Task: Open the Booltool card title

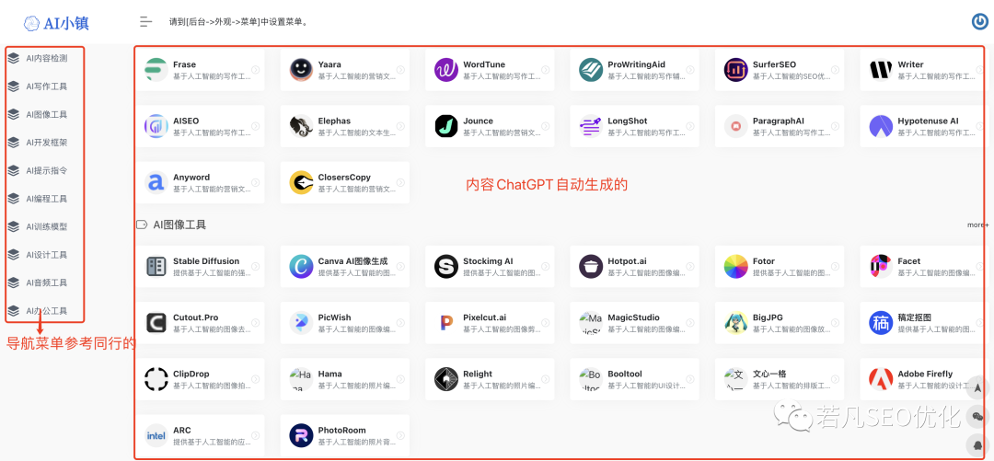Action: pyautogui.click(x=625, y=375)
